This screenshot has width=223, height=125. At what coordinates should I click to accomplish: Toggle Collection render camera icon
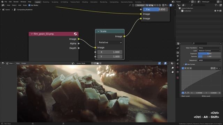point(221,11)
